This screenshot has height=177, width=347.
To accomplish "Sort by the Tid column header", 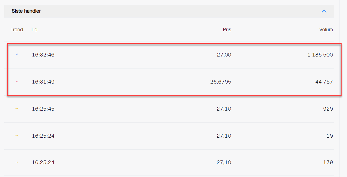I will pyautogui.click(x=34, y=30).
